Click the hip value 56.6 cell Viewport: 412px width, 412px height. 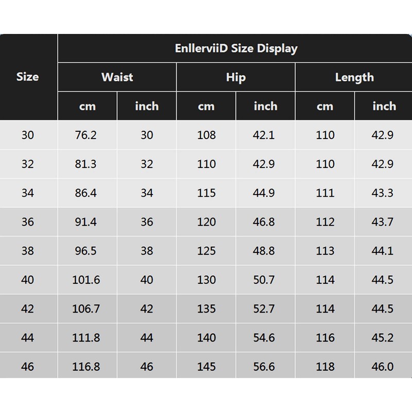point(265,367)
